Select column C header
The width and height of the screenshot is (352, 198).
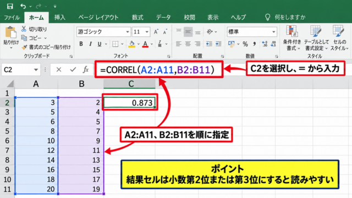pos(129,84)
